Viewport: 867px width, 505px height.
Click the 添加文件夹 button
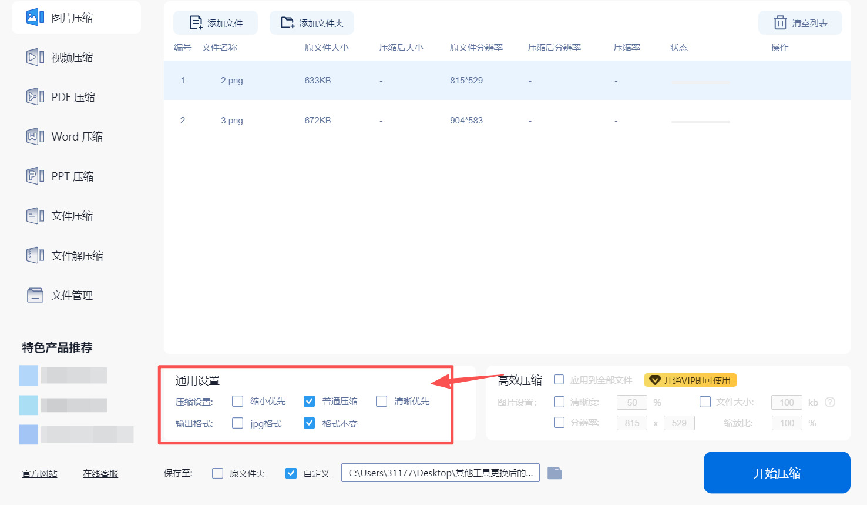pos(312,23)
